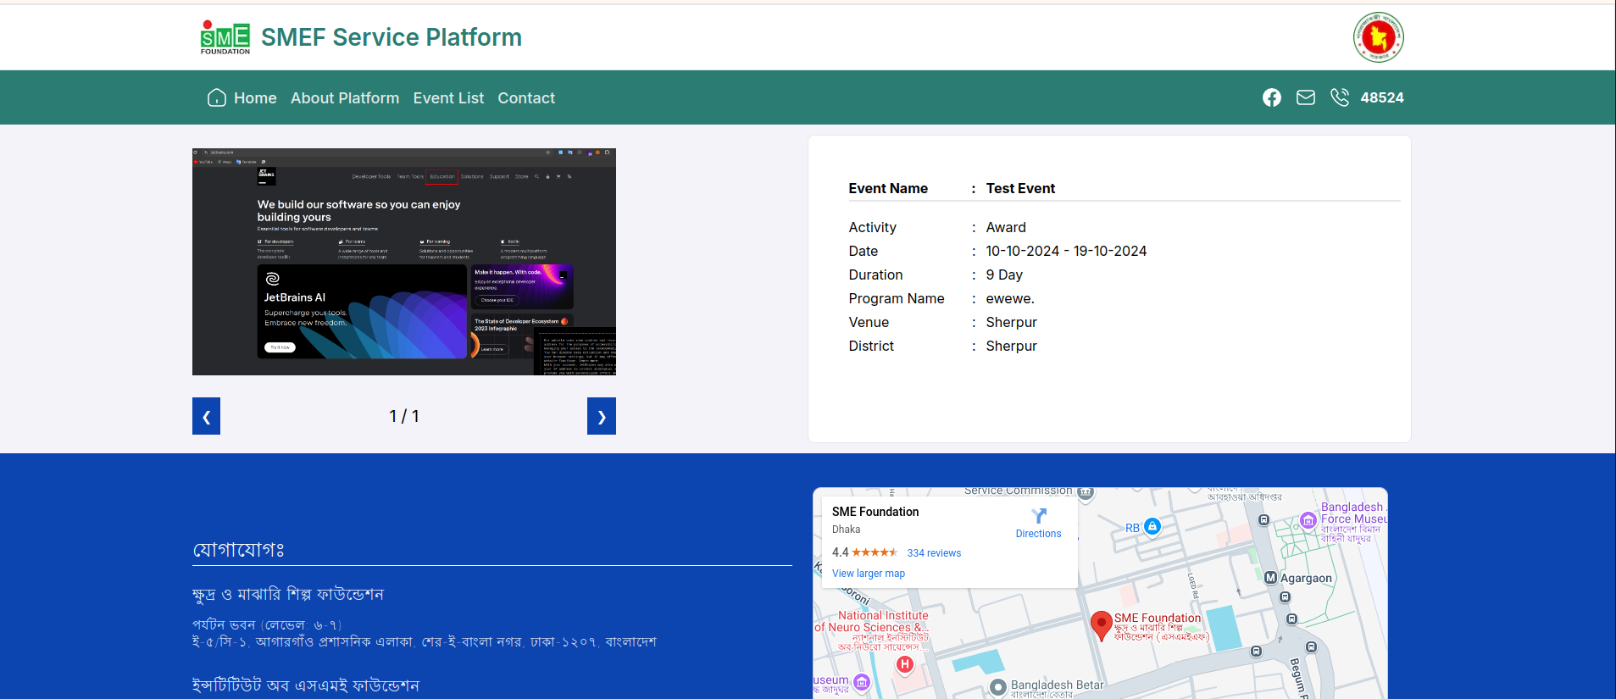The image size is (1616, 699).
Task: Click the Service Commission marker on the map
Action: tap(1086, 492)
